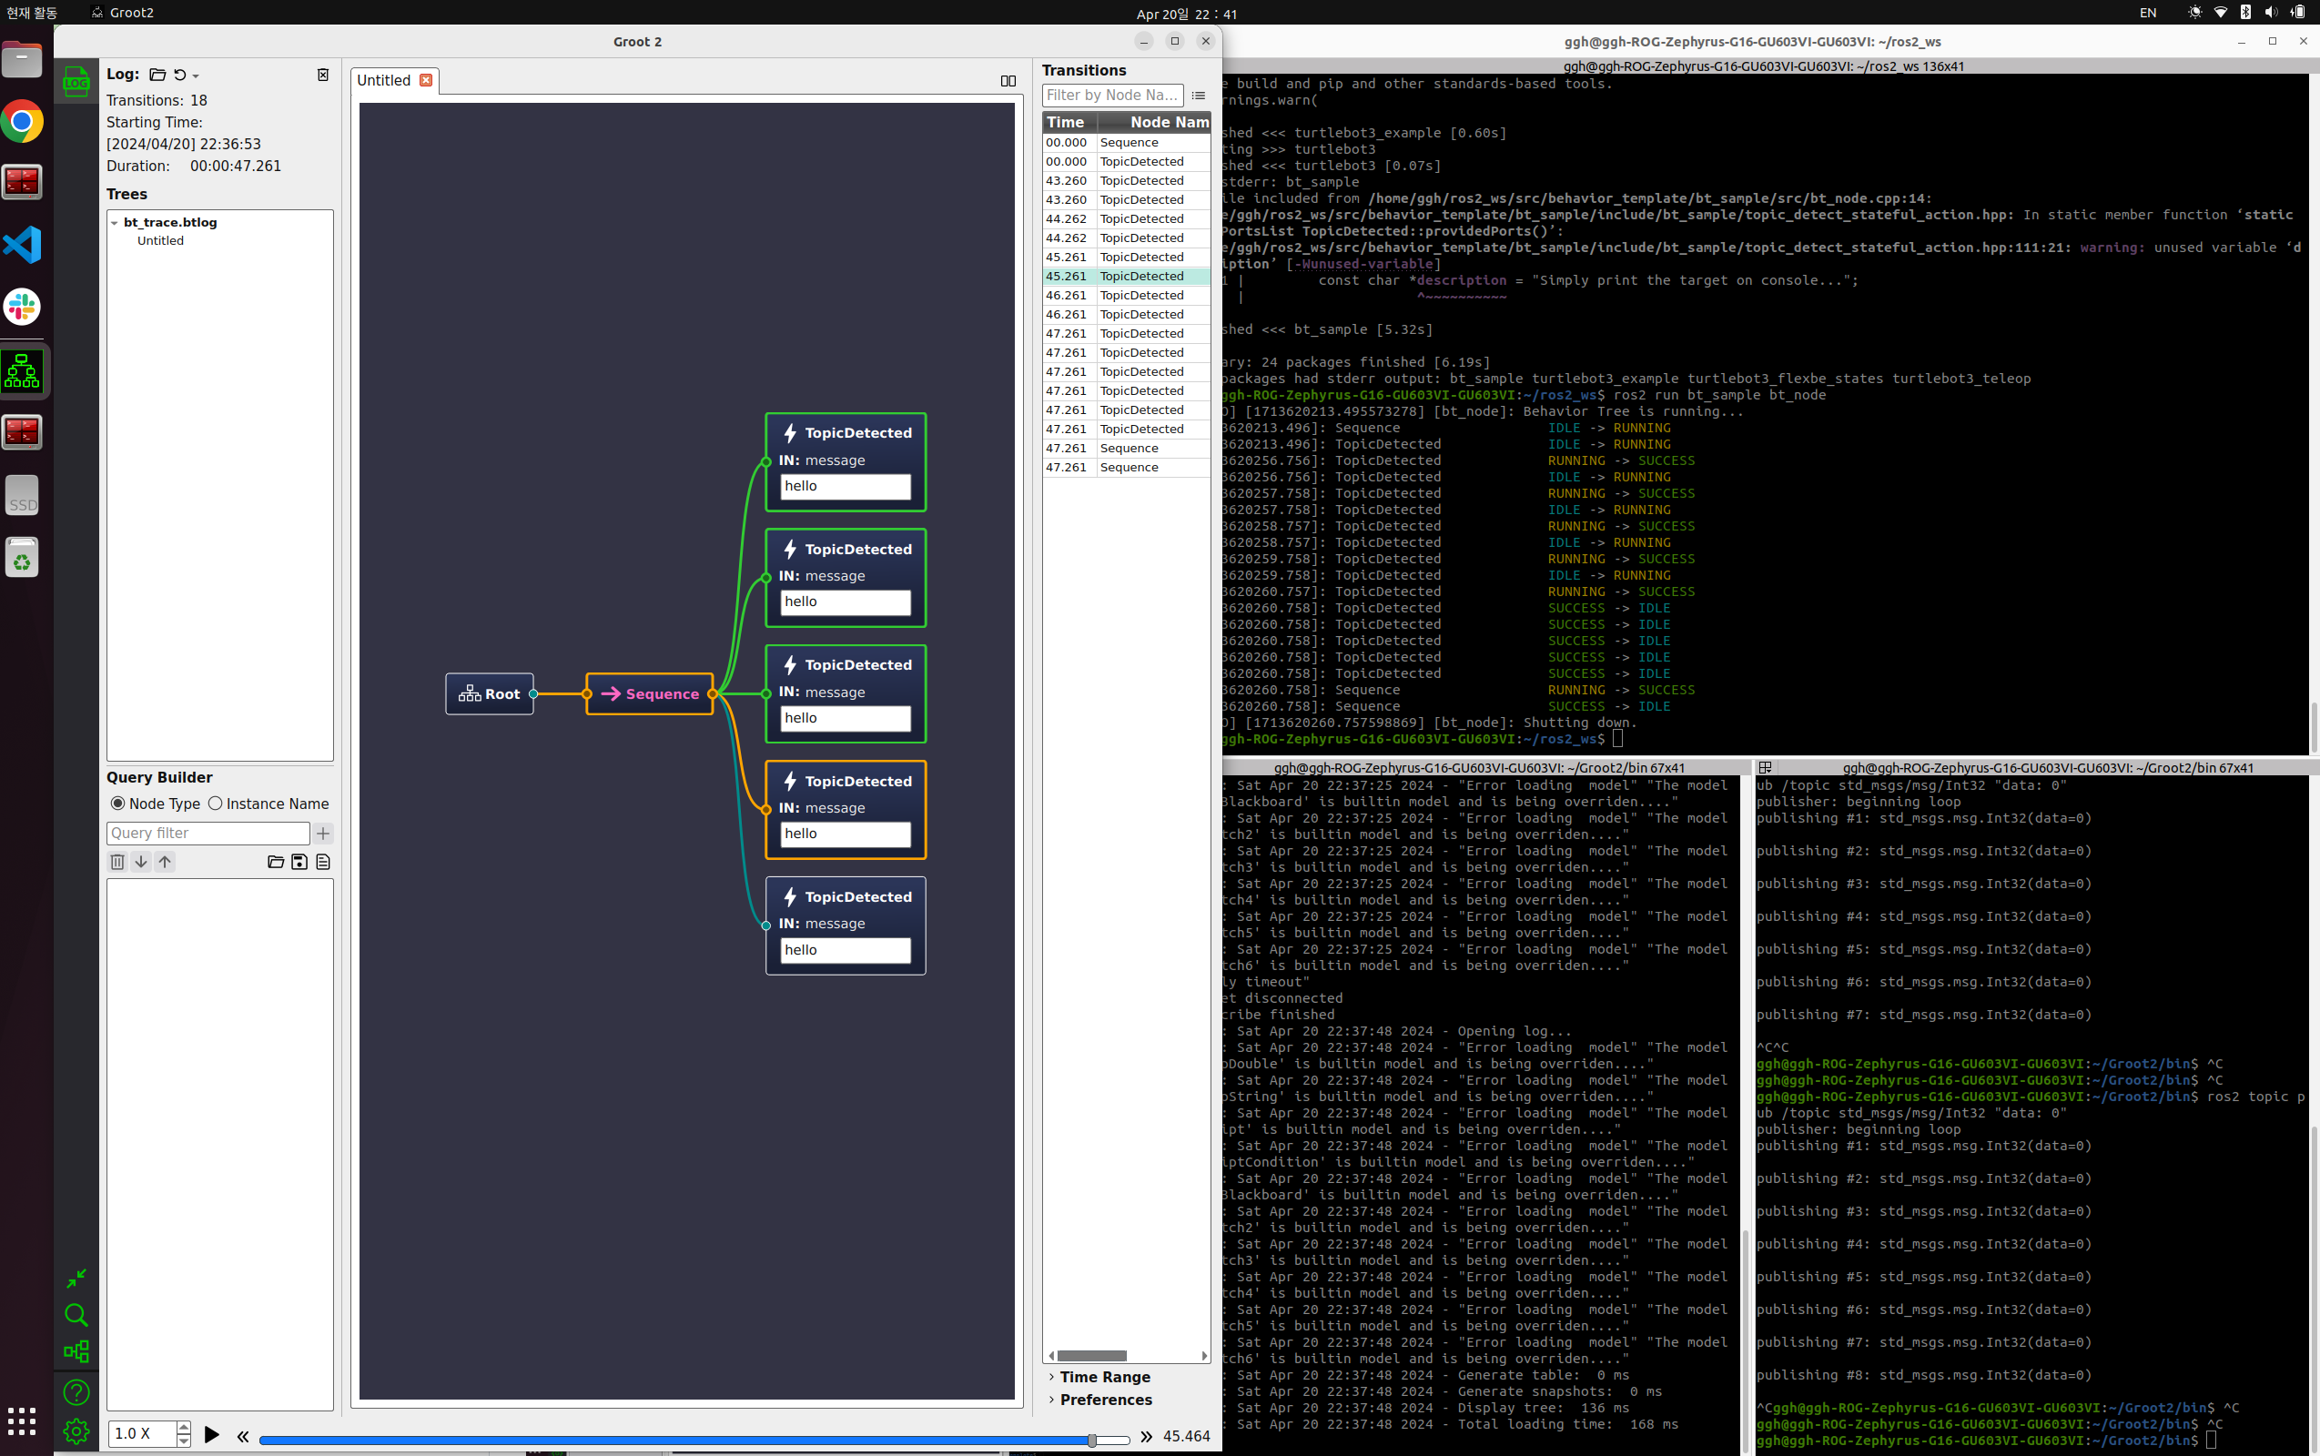Select the Instance Name radio button
This screenshot has height=1456, width=2320.
pos(216,804)
